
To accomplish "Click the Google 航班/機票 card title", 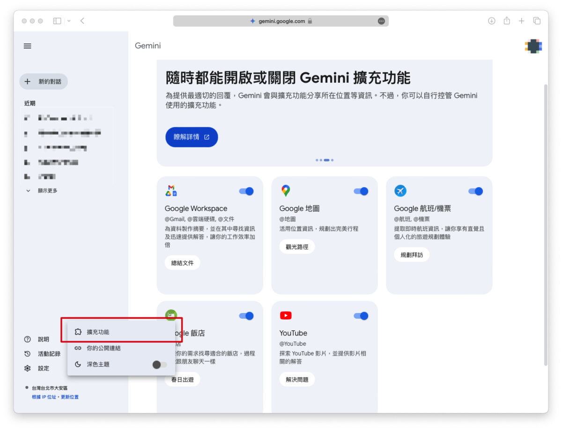I will (x=422, y=209).
